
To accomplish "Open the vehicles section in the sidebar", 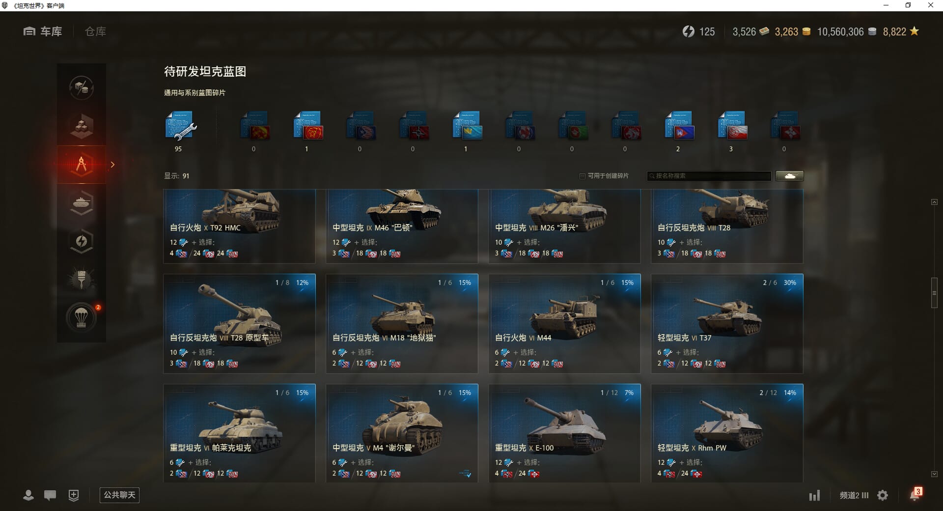I will [82, 203].
